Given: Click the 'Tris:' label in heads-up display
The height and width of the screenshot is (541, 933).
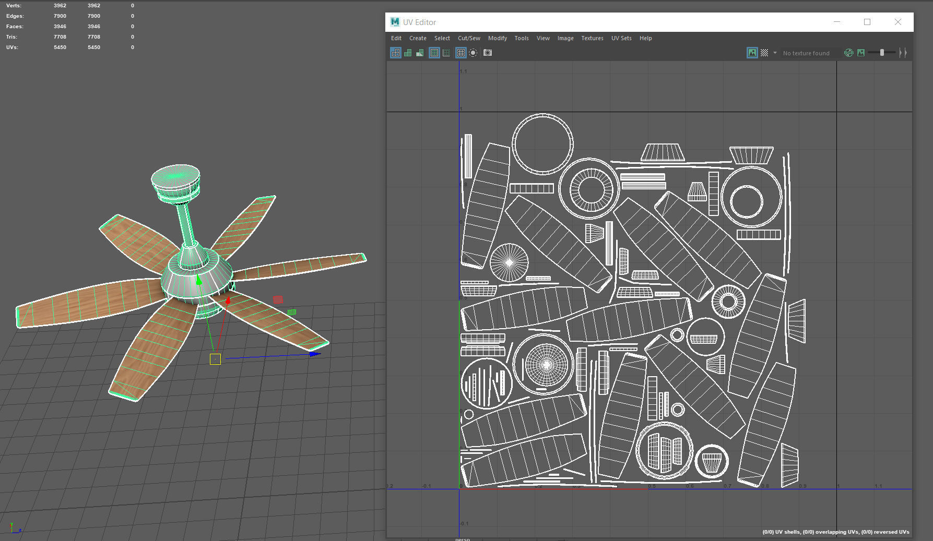Looking at the screenshot, I should [x=11, y=37].
